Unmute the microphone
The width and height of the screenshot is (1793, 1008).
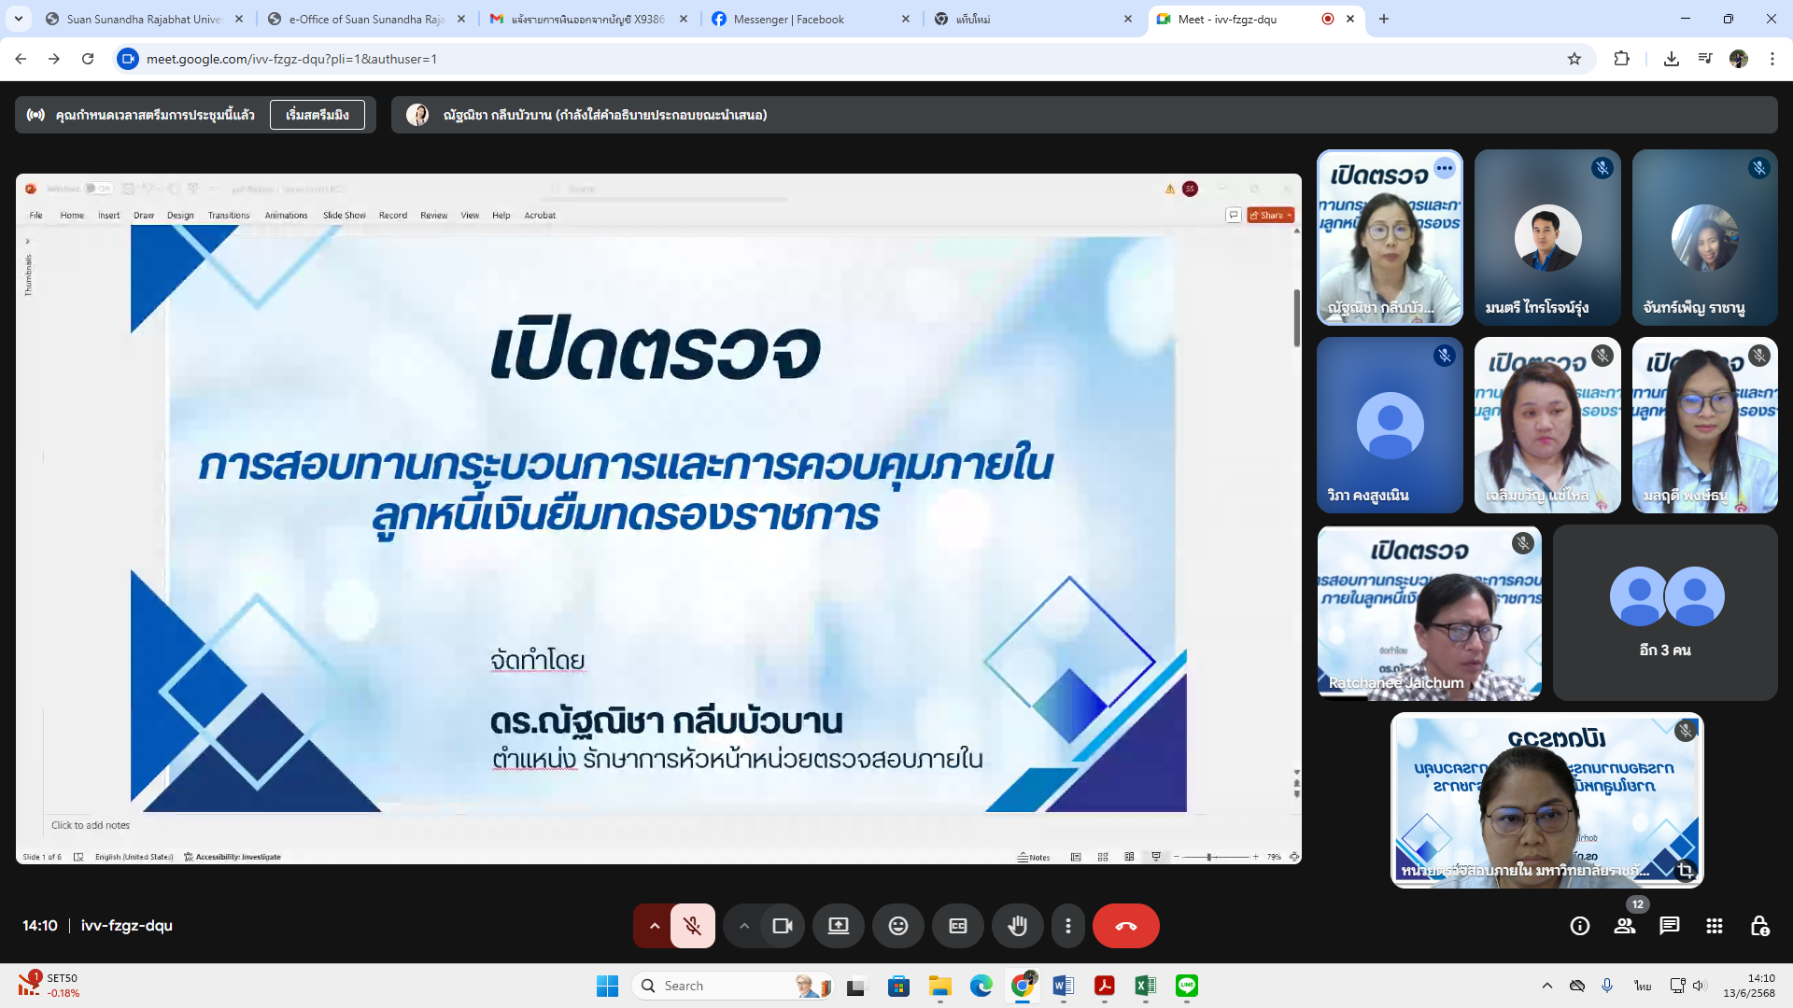click(692, 926)
